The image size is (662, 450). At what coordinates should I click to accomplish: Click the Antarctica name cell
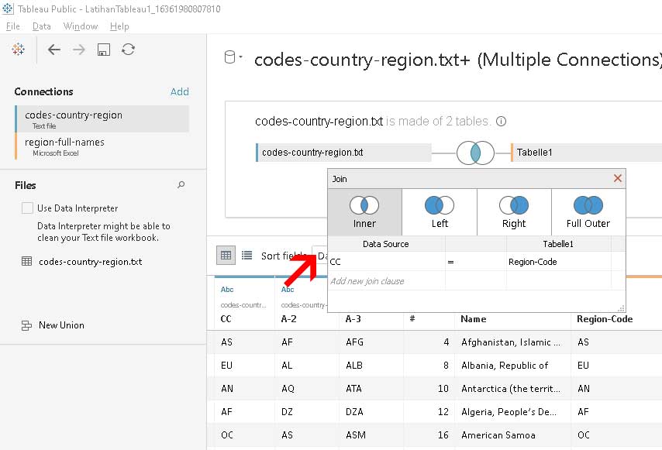511,389
